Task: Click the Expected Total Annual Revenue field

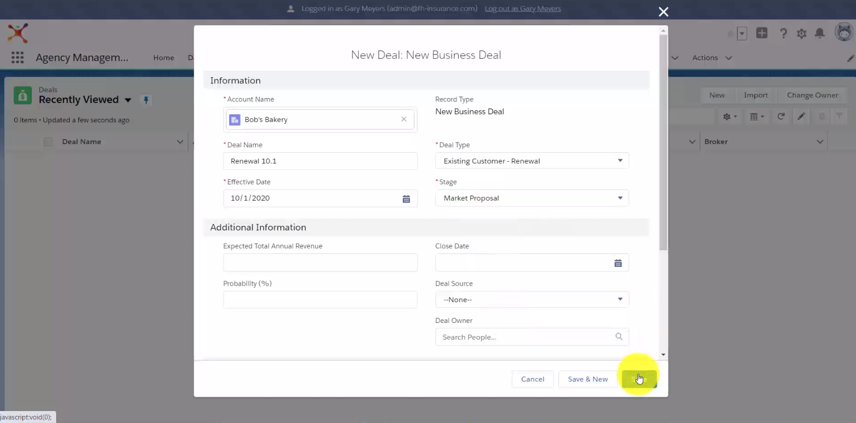Action: point(321,262)
